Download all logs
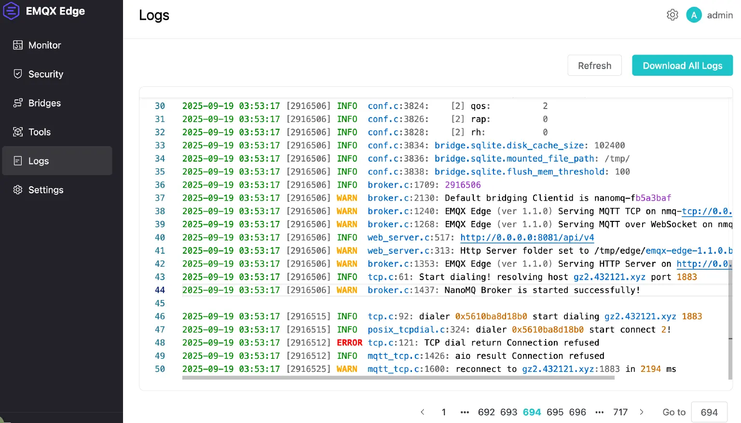 click(682, 66)
